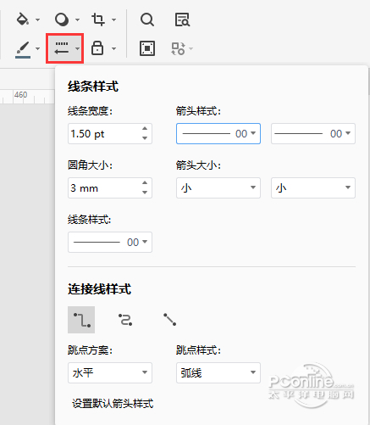Click the fit-to-frame focus icon
This screenshot has width=370, height=425.
pyautogui.click(x=147, y=48)
